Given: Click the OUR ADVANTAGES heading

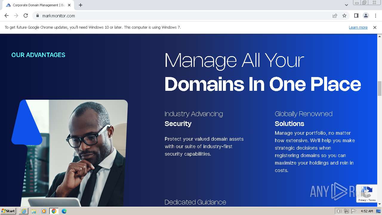Looking at the screenshot, I should [38, 55].
